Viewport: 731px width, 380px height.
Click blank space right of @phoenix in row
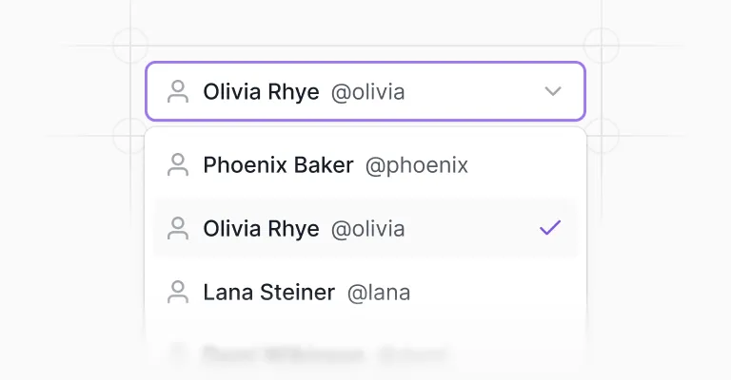click(x=523, y=165)
